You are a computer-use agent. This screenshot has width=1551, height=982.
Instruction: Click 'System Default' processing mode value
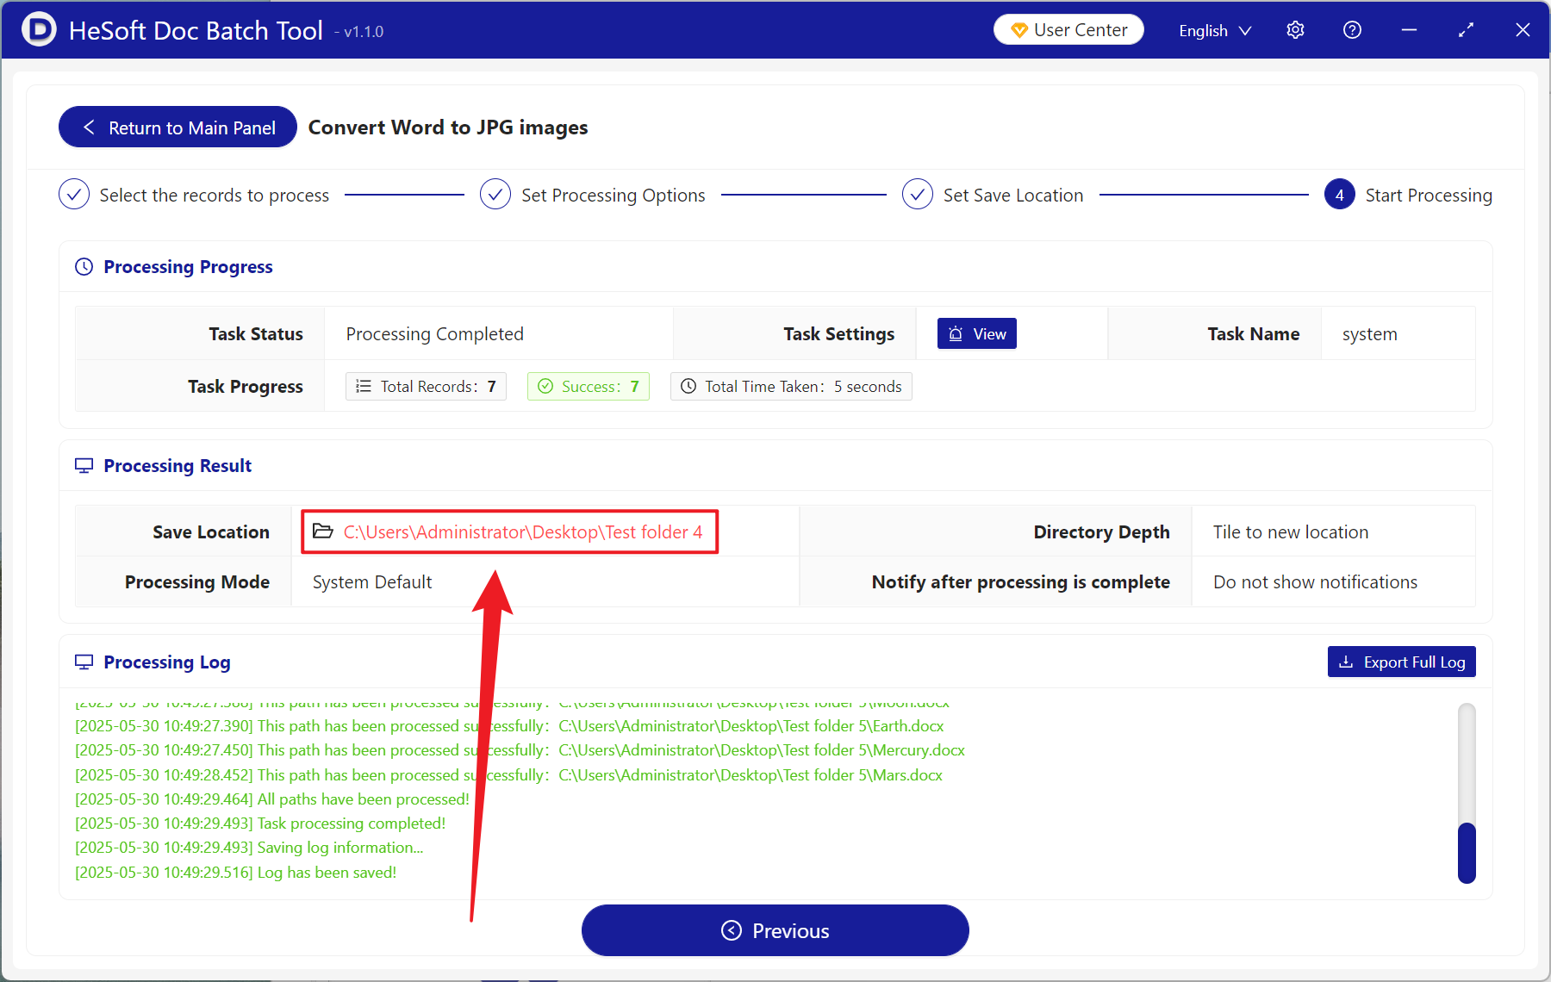click(372, 582)
